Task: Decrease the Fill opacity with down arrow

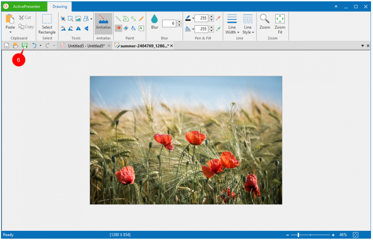Action: [x=211, y=31]
